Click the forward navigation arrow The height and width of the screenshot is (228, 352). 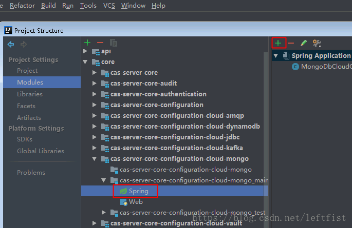pyautogui.click(x=24, y=44)
